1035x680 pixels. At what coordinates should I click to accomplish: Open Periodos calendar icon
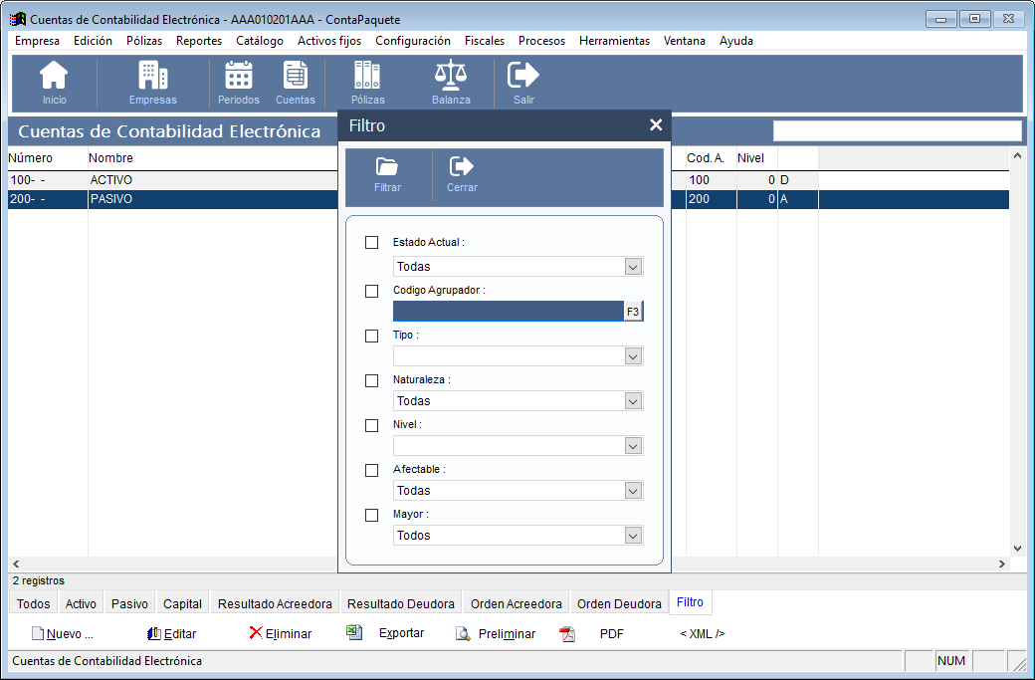click(238, 75)
